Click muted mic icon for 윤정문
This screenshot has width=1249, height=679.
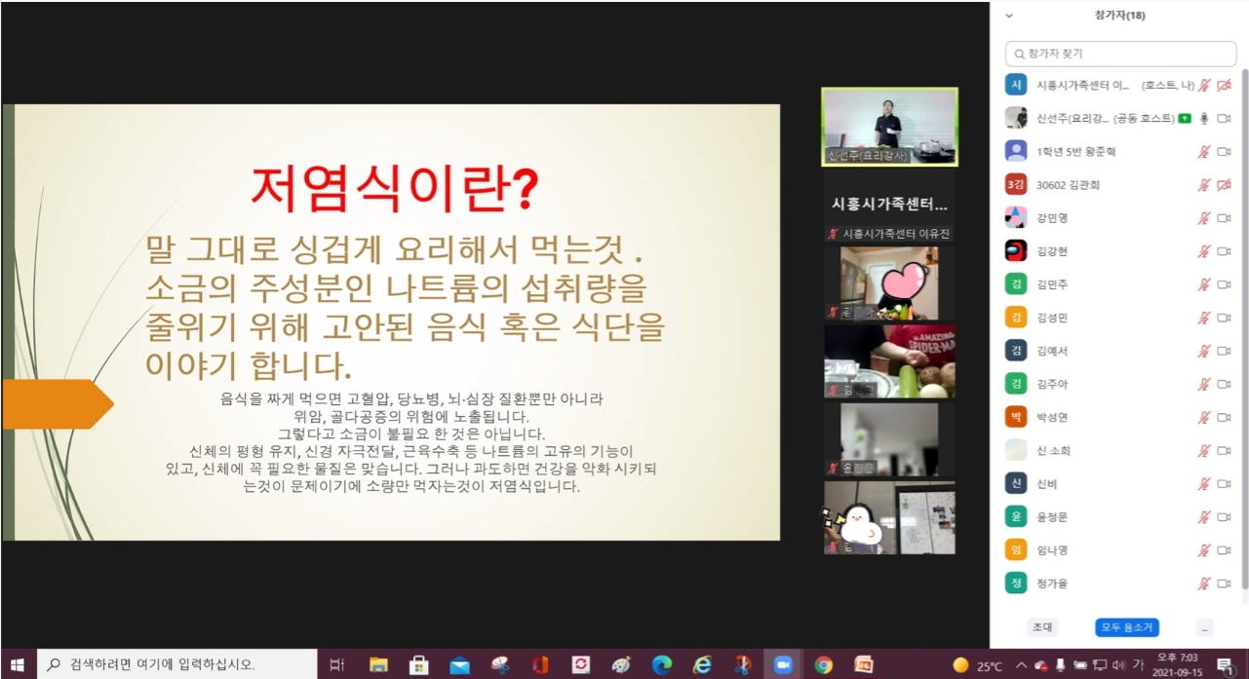[x=1204, y=516]
